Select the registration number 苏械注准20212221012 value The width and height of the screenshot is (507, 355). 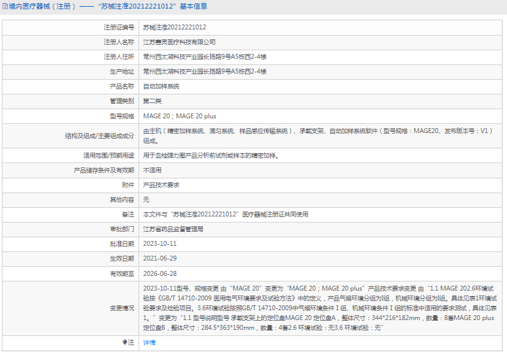coord(175,27)
